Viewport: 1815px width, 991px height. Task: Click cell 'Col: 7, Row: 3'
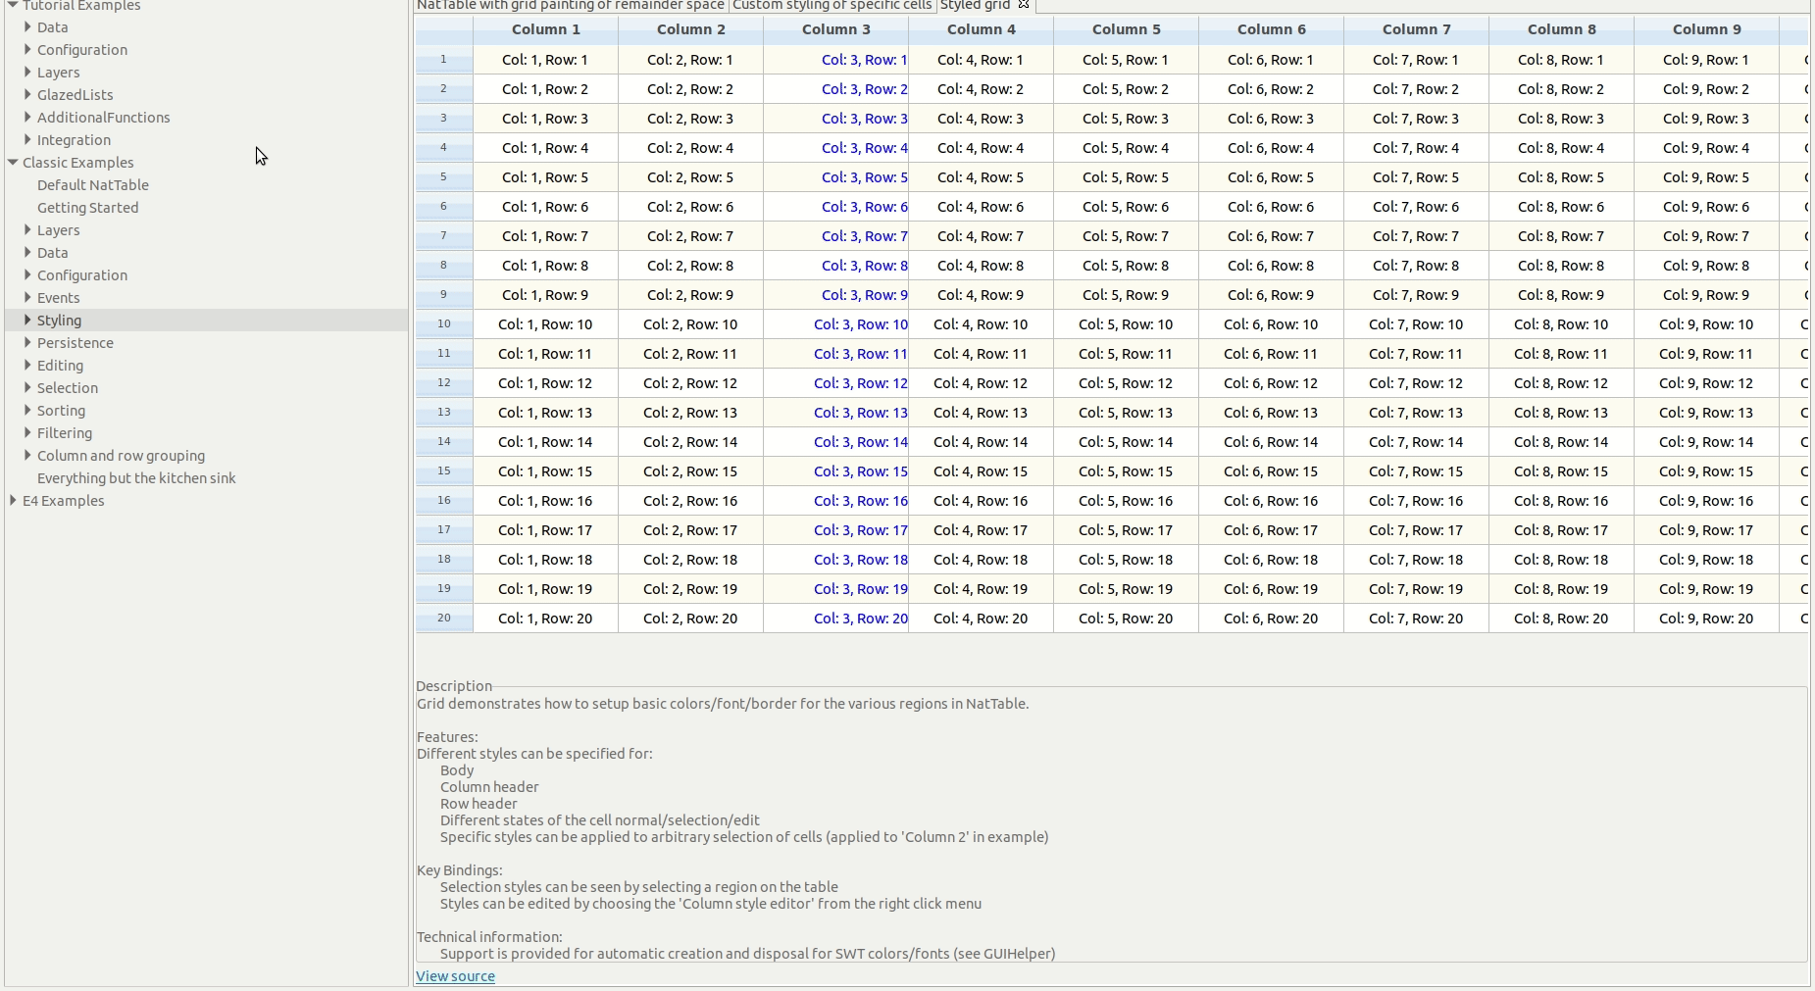1417,119
